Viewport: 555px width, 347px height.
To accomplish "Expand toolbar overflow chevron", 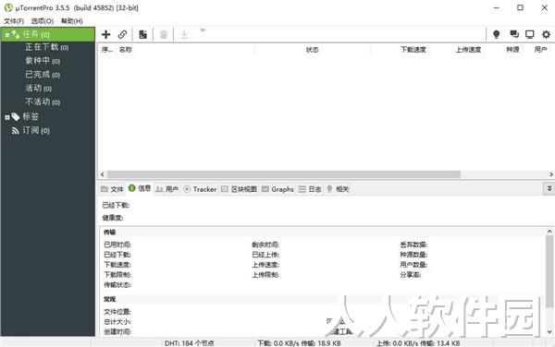I will coord(203,30).
